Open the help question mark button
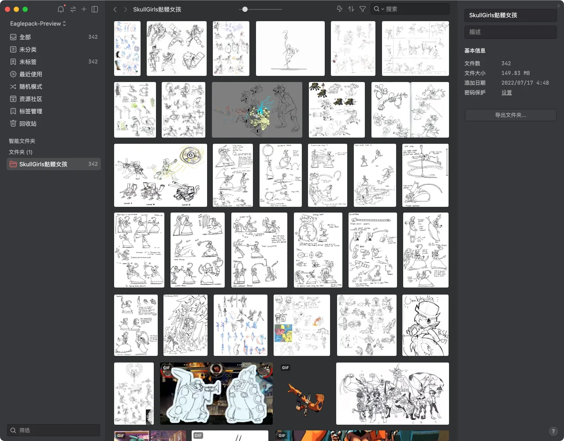The image size is (564, 441). pyautogui.click(x=553, y=431)
